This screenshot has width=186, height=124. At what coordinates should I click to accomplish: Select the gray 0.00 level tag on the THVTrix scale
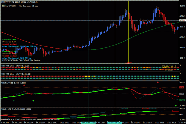(182, 94)
